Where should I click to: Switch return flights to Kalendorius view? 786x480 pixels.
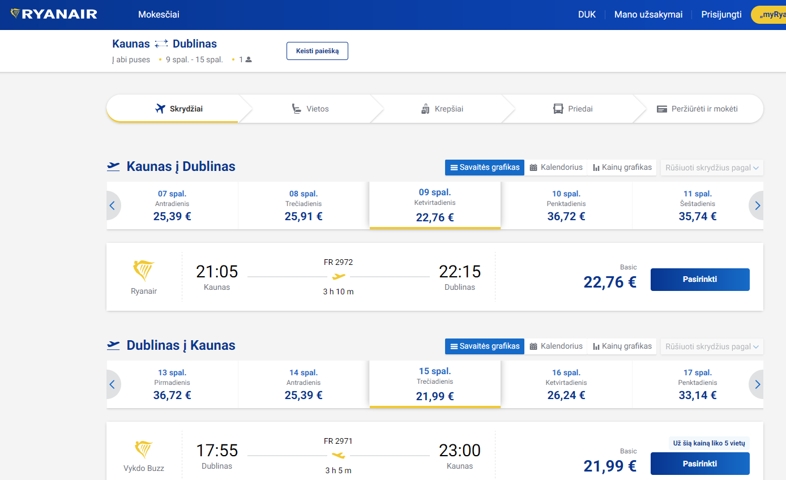point(556,346)
